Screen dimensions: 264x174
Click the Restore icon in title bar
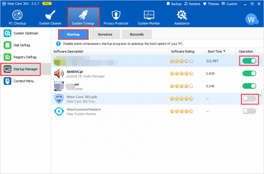pyautogui.click(x=186, y=4)
